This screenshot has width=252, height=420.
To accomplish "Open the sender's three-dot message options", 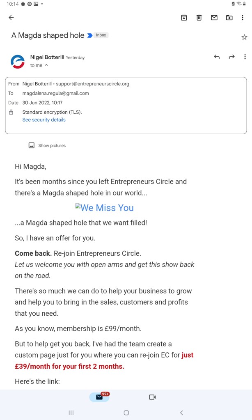I will click(x=245, y=57).
